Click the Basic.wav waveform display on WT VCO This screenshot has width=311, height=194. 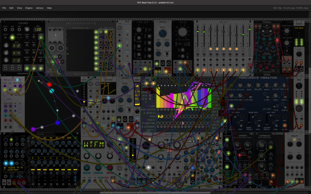coord(108,88)
